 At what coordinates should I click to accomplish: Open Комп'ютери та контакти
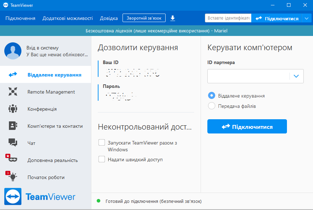point(13,126)
